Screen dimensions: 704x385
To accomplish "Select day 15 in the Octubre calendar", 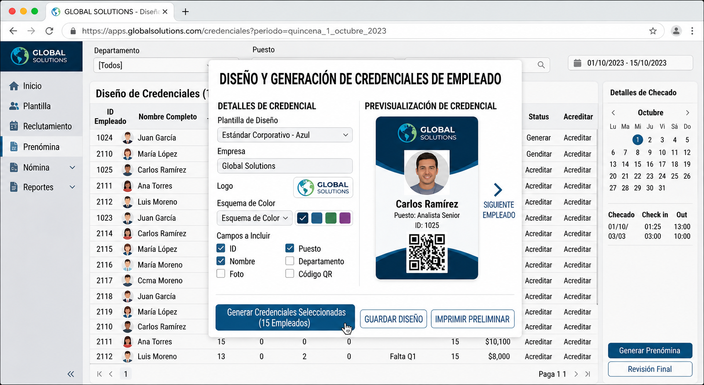I will coord(638,164).
